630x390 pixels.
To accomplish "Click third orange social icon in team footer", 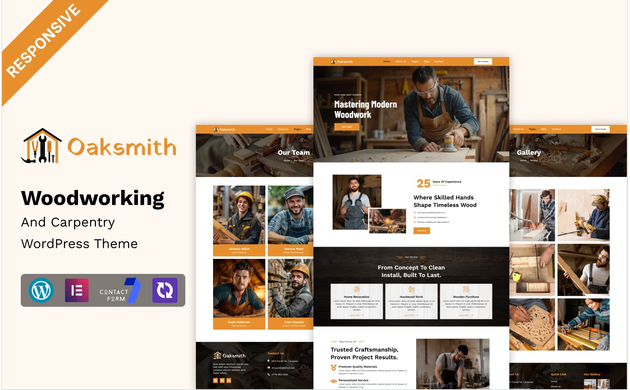I will pos(229,380).
